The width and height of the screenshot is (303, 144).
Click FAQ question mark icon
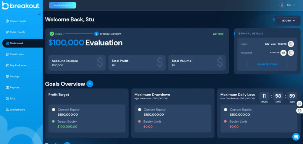pos(7,98)
